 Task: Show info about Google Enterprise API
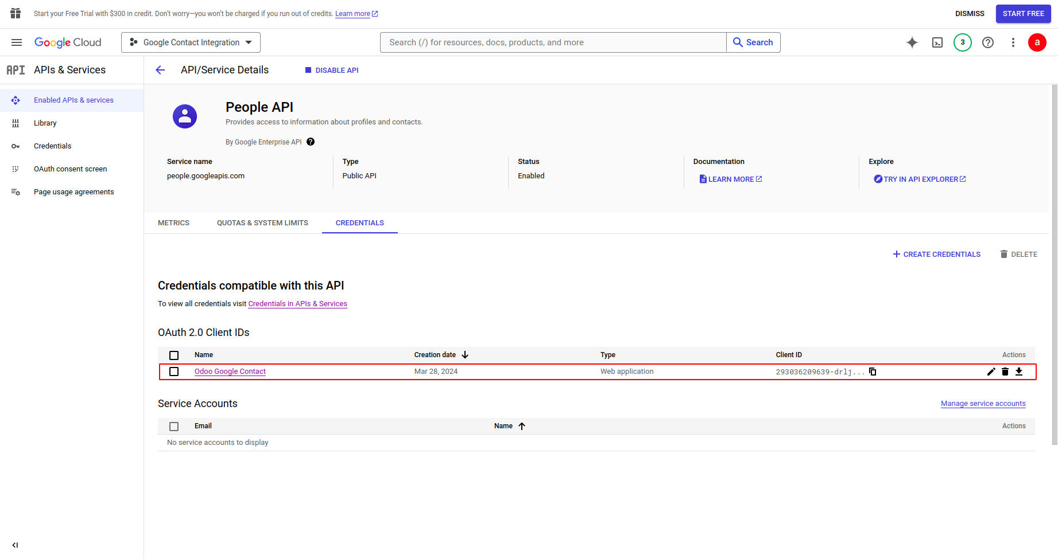311,142
